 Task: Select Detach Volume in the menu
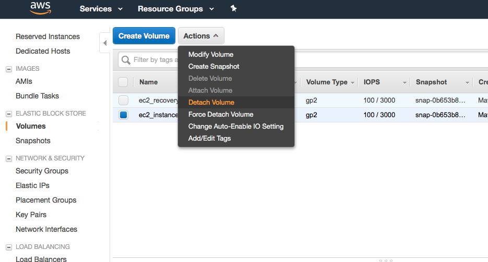pos(211,103)
